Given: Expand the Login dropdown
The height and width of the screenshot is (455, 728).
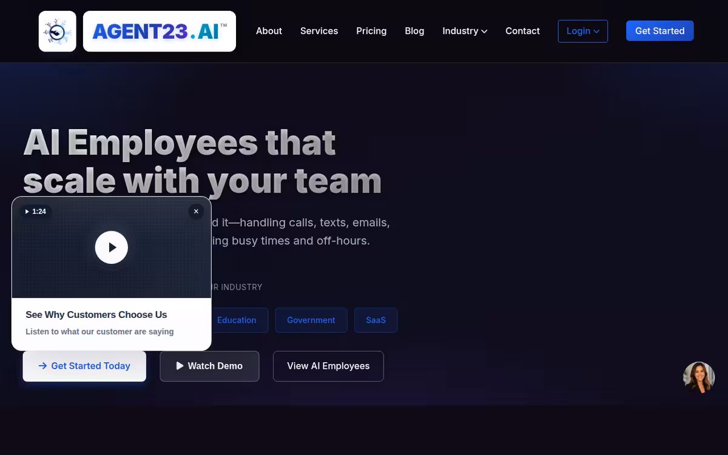Looking at the screenshot, I should [583, 31].
